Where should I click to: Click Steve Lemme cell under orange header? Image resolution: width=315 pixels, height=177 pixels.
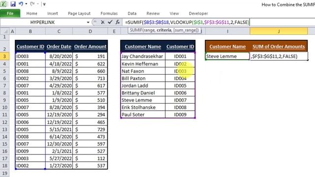click(227, 57)
